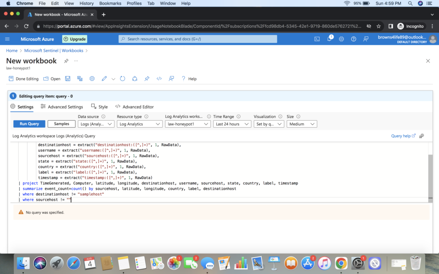This screenshot has width=439, height=274.
Task: Click Done Editing in the toolbar
Action: pos(24,79)
